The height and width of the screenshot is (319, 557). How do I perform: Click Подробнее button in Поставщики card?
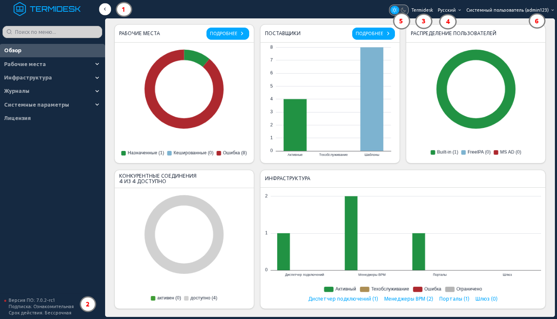(374, 33)
